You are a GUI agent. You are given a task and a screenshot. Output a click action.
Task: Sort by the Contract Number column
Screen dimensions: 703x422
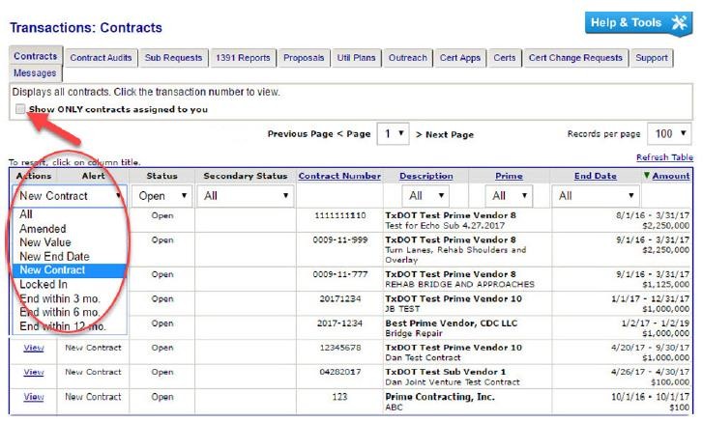[x=339, y=176]
